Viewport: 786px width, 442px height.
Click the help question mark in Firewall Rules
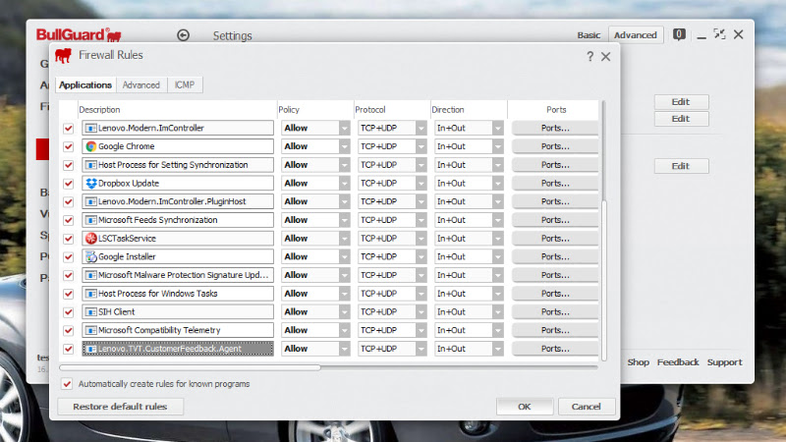point(590,56)
